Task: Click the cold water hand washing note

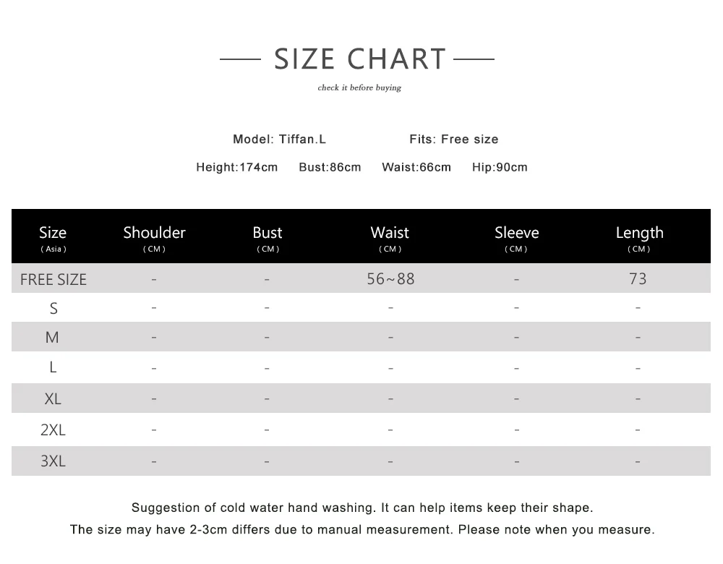Action: point(362,508)
